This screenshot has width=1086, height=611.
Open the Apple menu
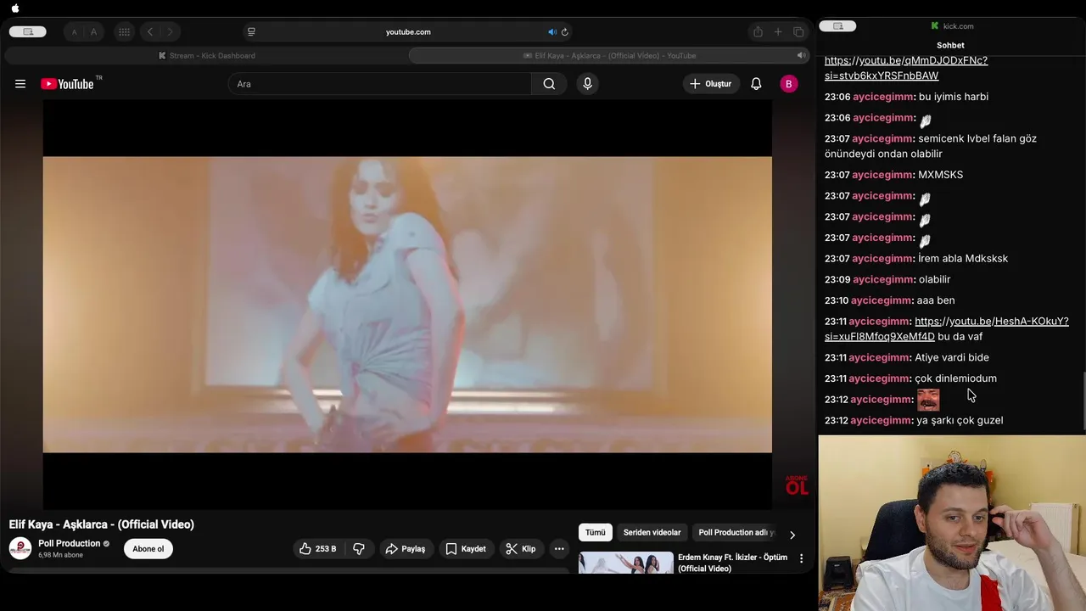pyautogui.click(x=14, y=8)
